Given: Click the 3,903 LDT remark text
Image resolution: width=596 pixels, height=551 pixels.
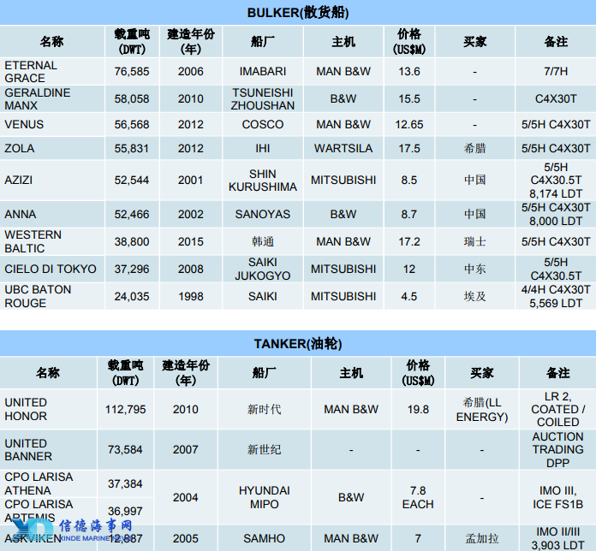Looking at the screenshot, I should click(558, 545).
